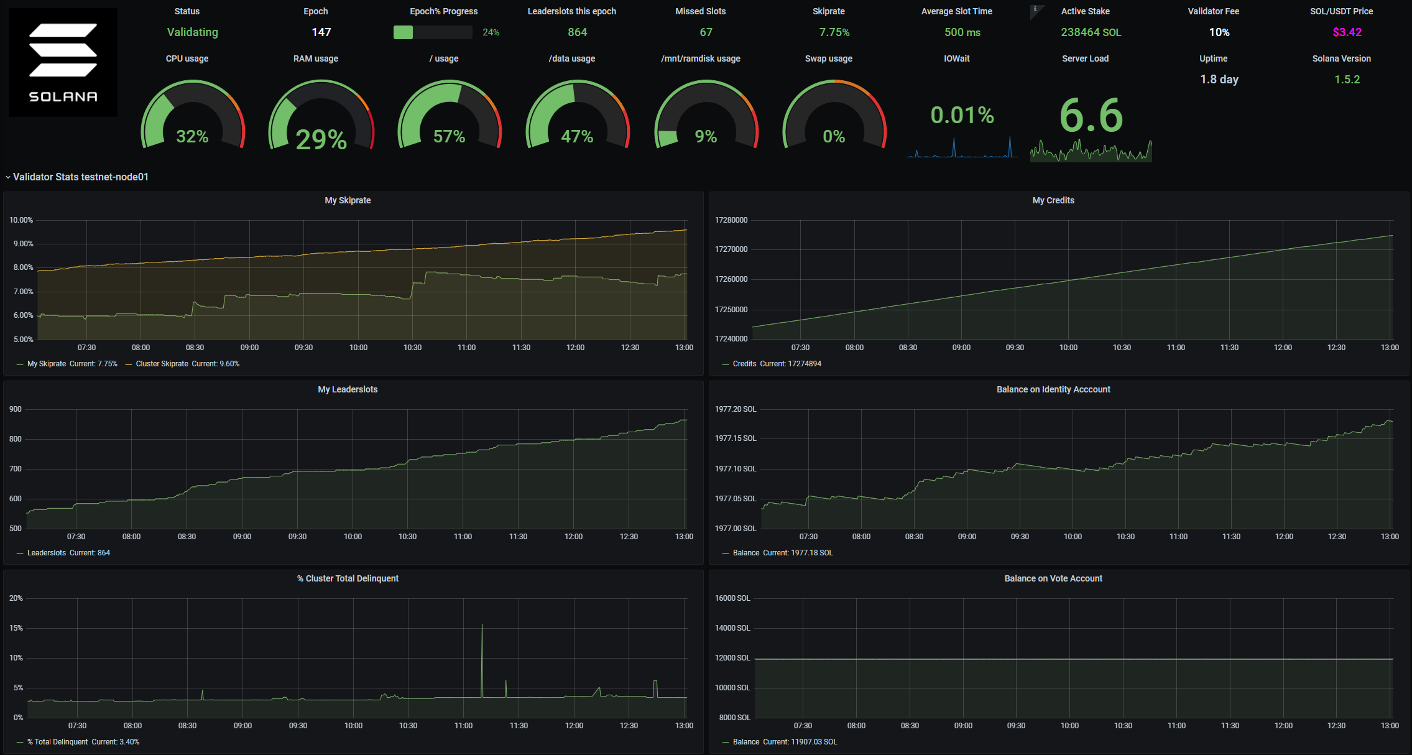Toggle the Leaderslots legend series

(x=46, y=553)
